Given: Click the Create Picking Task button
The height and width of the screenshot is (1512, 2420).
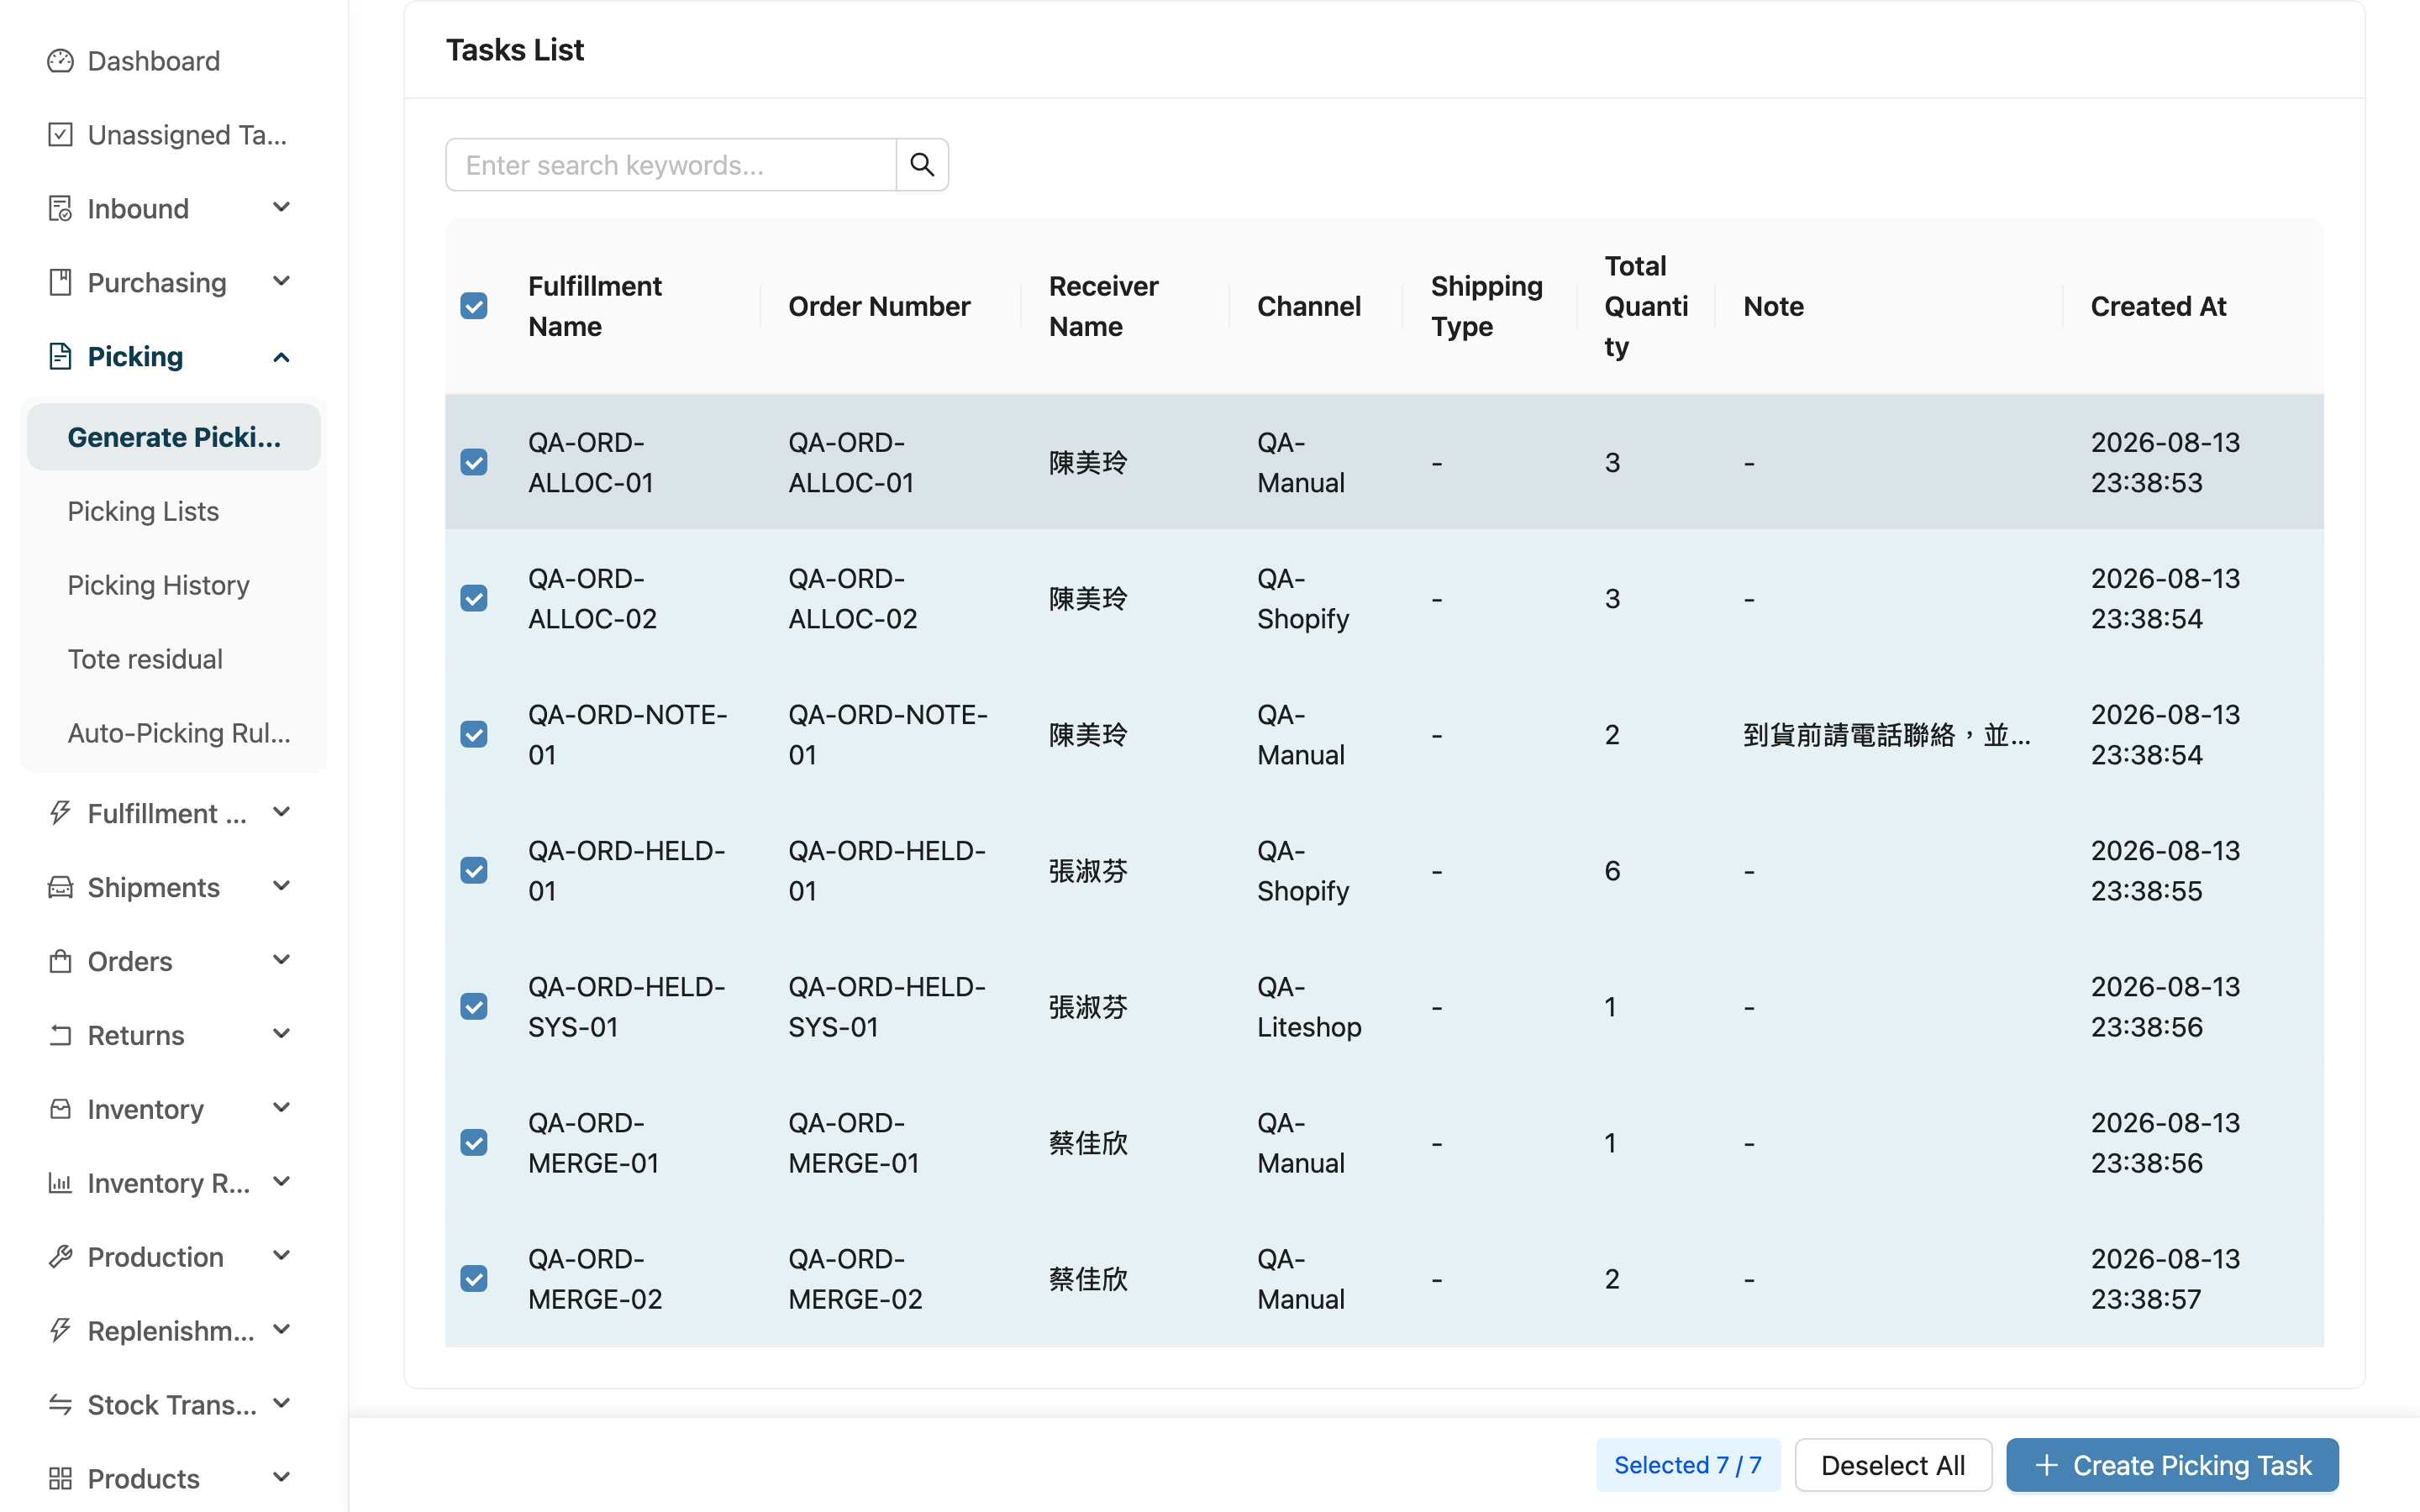Looking at the screenshot, I should point(2172,1465).
